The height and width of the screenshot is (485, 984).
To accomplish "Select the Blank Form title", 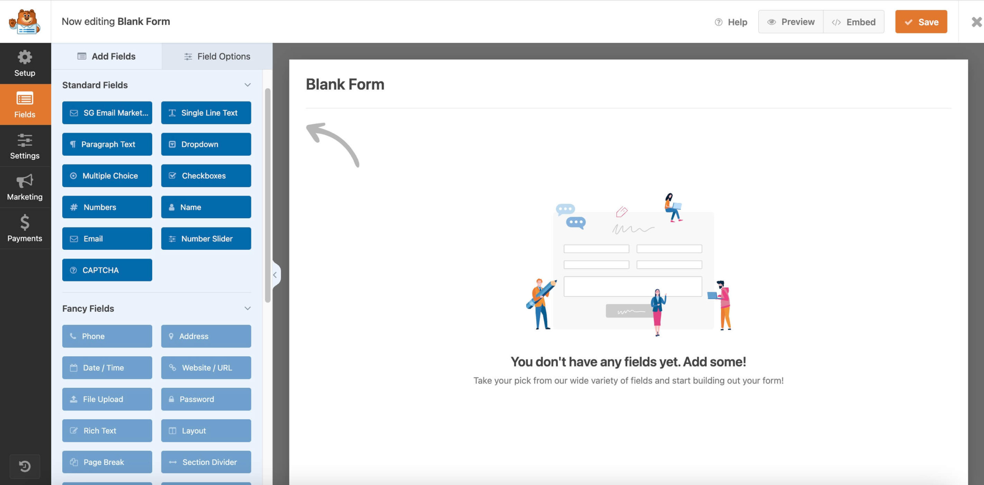I will [x=345, y=85].
